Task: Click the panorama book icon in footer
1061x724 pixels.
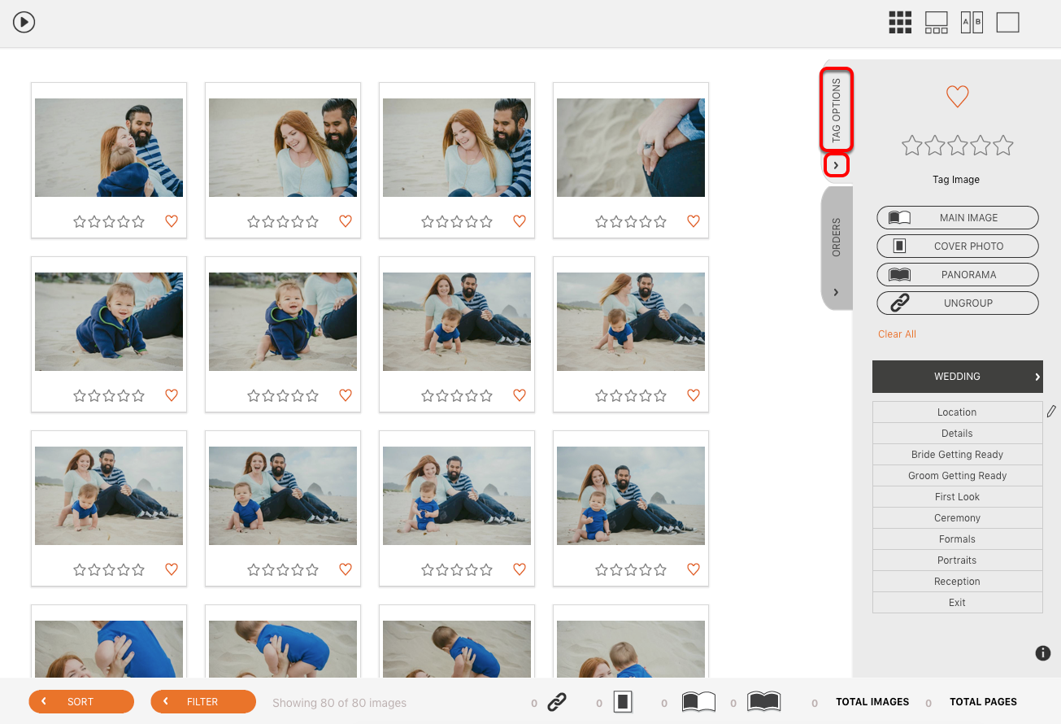Action: click(764, 702)
